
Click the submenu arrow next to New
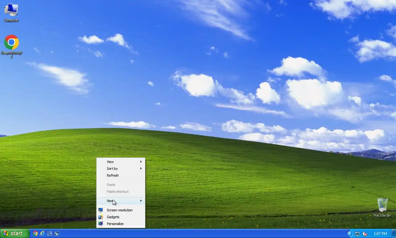[x=141, y=201]
